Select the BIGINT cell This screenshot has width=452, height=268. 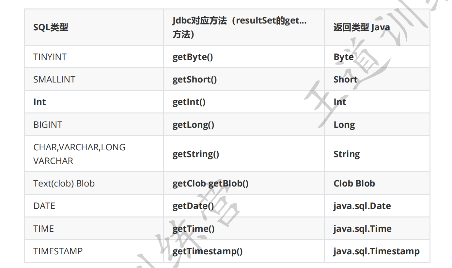point(94,125)
